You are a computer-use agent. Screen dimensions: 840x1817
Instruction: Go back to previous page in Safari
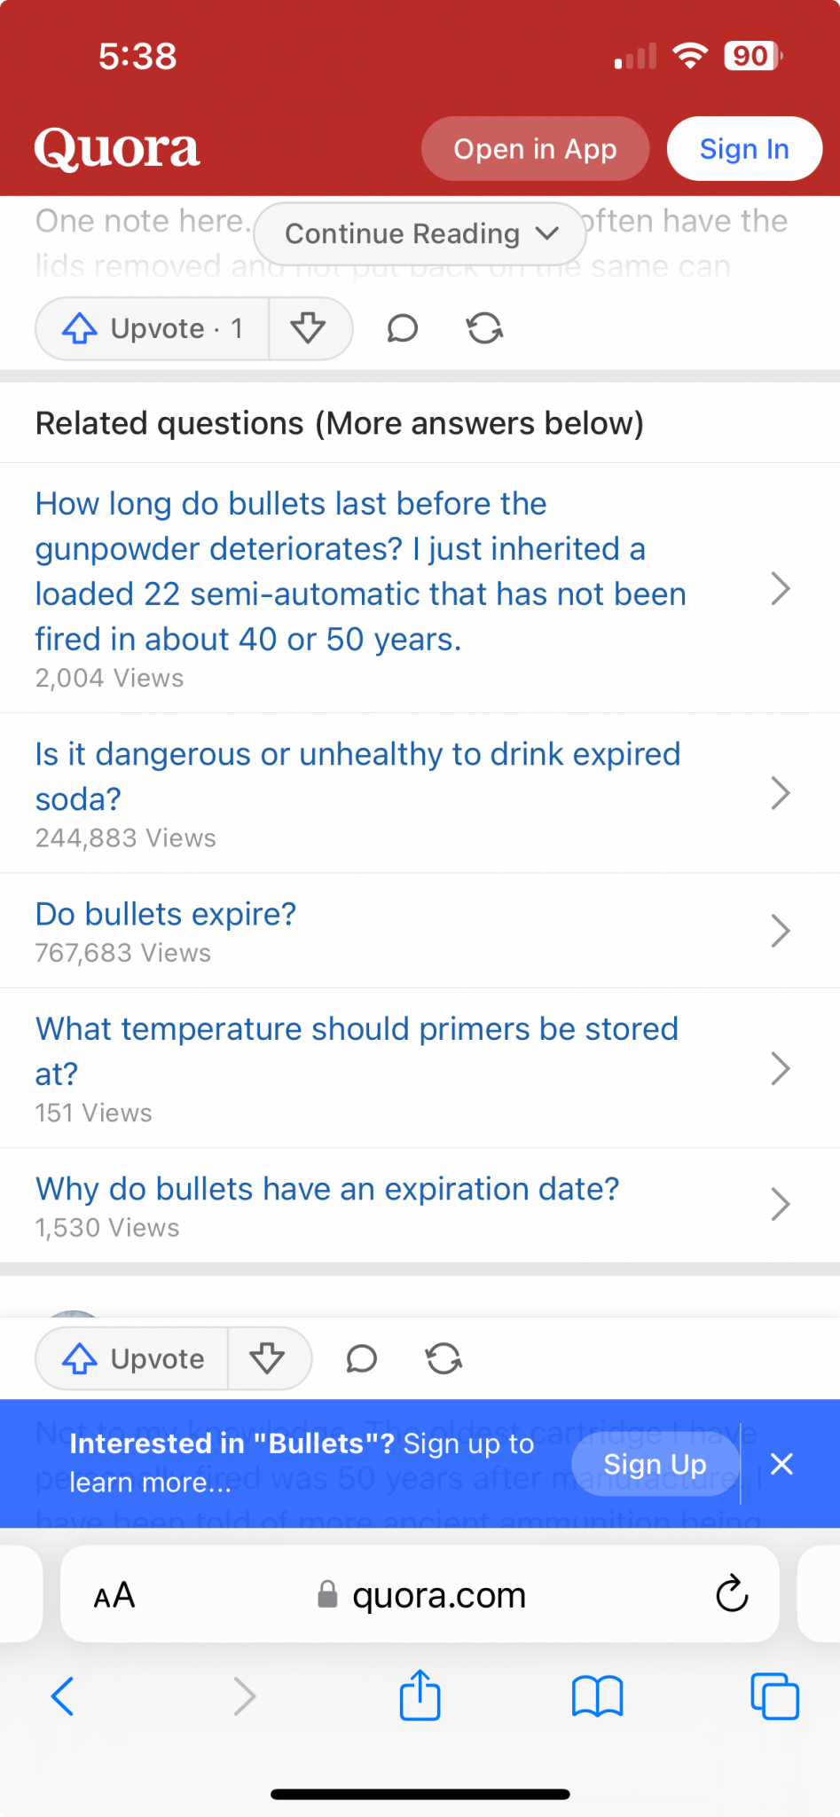click(63, 1696)
